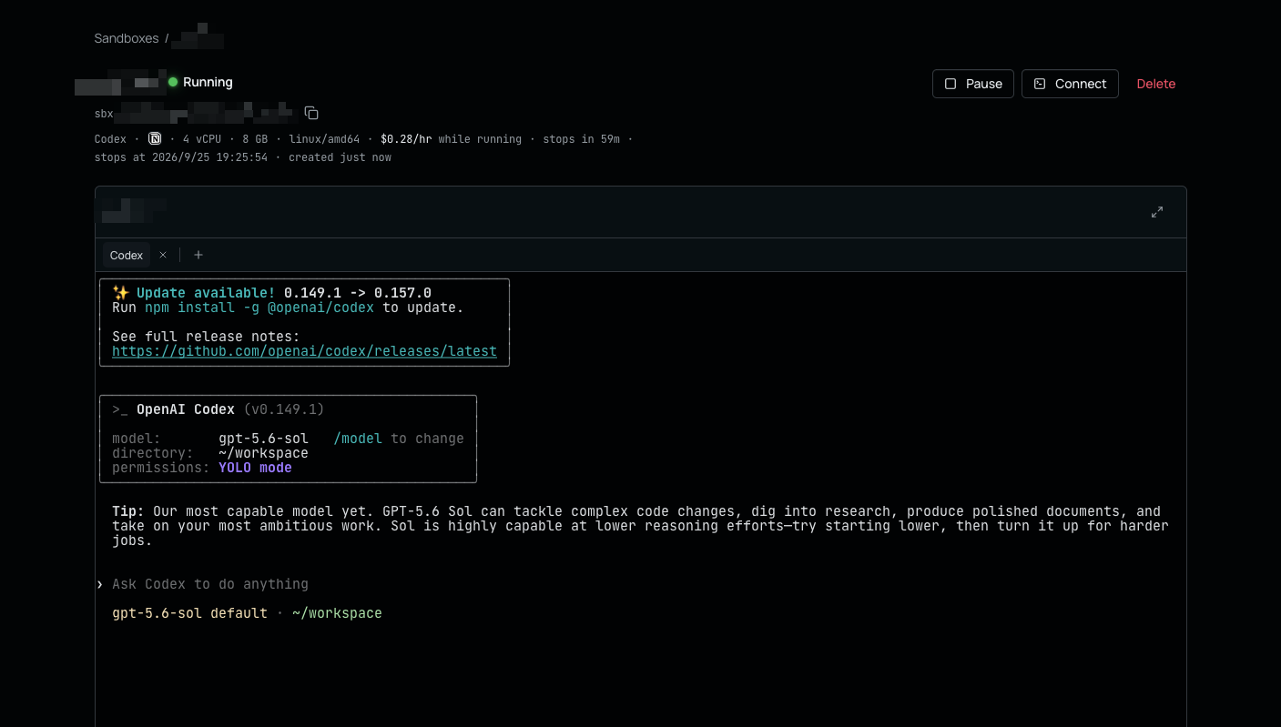Select the Codex terminal tab
Viewport: 1281px width, 727px height.
click(x=127, y=255)
